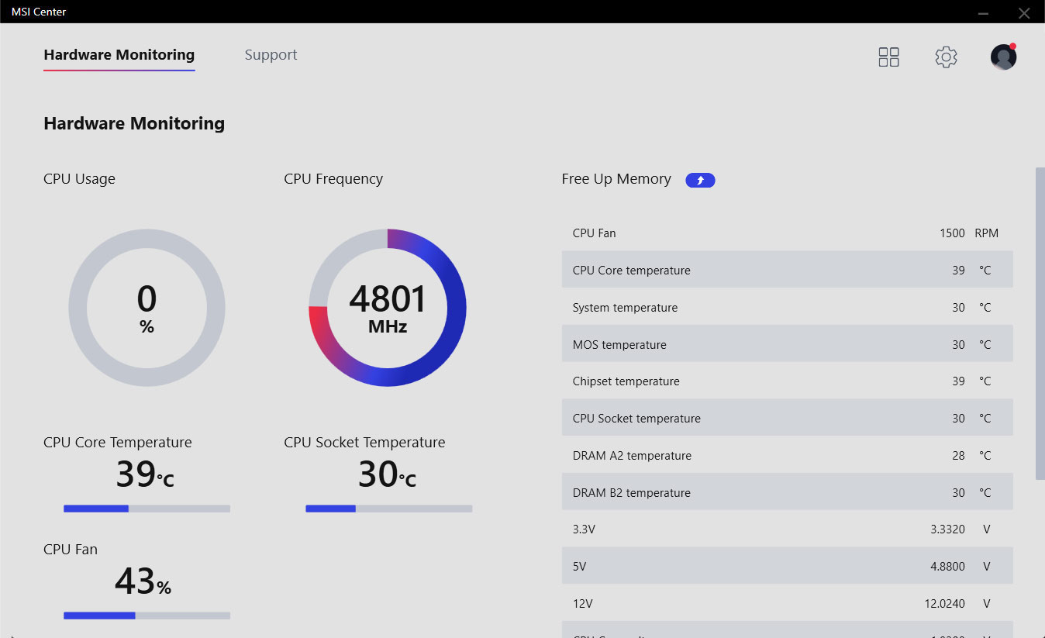This screenshot has width=1045, height=638.
Task: Select the 12V voltage row
Action: [787, 604]
